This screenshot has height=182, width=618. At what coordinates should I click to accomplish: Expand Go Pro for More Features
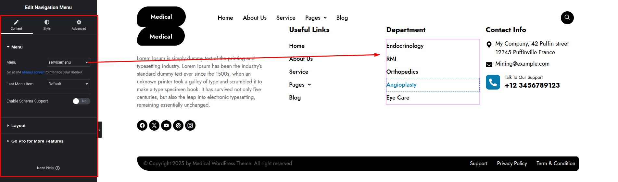coord(37,141)
